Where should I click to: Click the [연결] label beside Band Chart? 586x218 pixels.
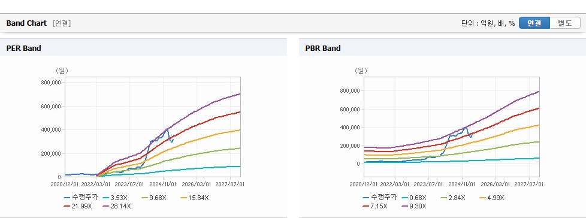62,23
